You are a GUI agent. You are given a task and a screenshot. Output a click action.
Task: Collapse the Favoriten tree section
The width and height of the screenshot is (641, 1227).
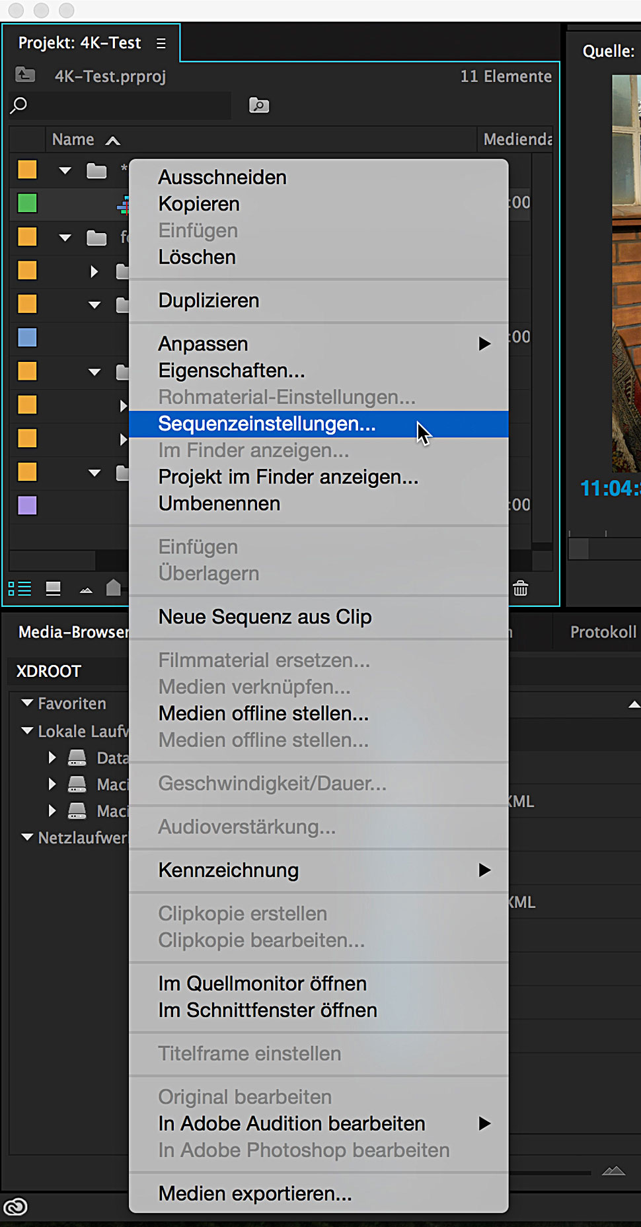(x=27, y=703)
